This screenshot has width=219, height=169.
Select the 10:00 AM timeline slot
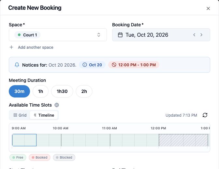[67, 140]
